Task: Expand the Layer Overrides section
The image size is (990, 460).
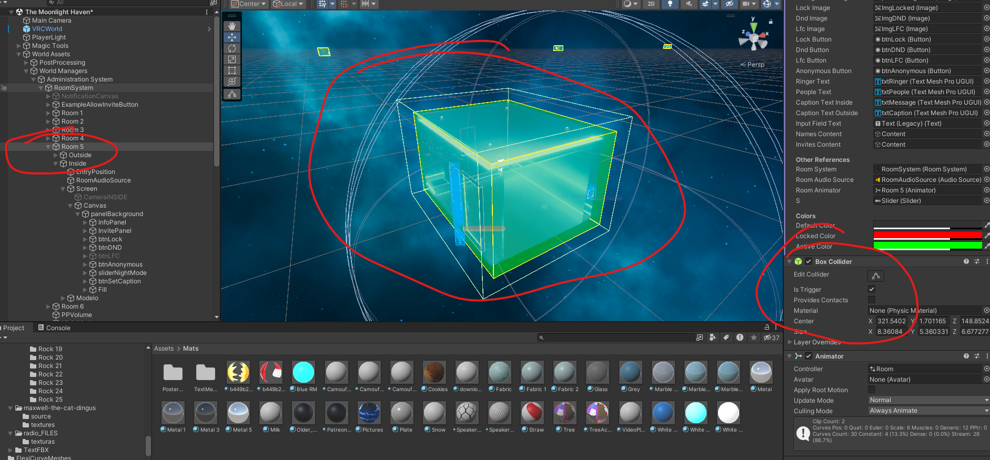Action: [790, 342]
